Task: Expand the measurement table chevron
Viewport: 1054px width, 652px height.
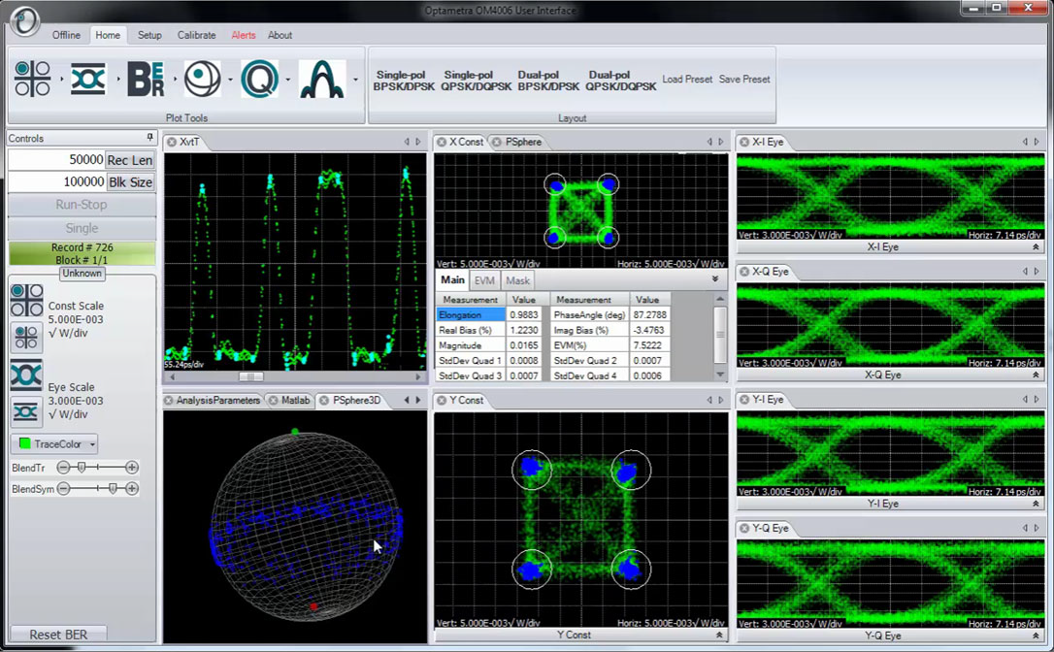Action: (715, 279)
